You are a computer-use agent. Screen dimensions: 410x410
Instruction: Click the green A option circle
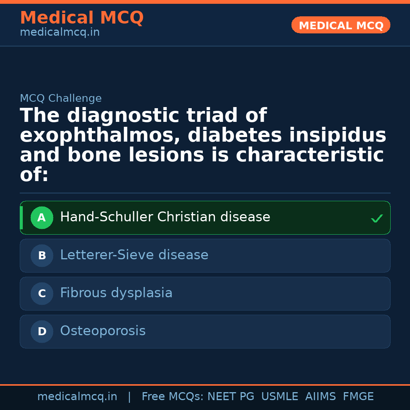click(42, 218)
